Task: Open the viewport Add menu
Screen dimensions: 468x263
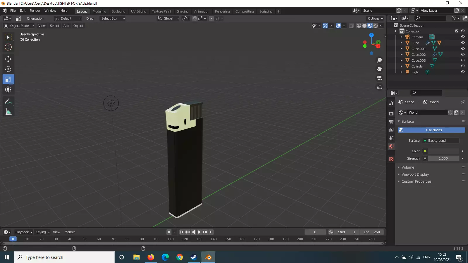Action: 66,26
